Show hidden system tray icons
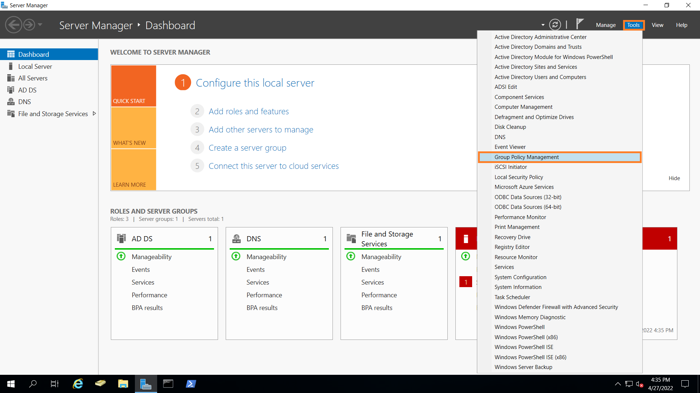Viewport: 700px width, 393px height. coord(618,384)
